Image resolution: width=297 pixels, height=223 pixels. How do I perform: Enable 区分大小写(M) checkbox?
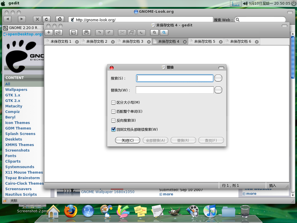[113, 102]
